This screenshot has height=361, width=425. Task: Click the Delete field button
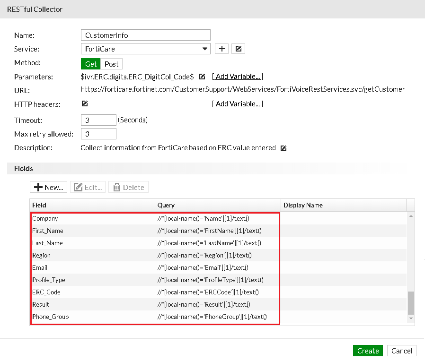tap(128, 187)
